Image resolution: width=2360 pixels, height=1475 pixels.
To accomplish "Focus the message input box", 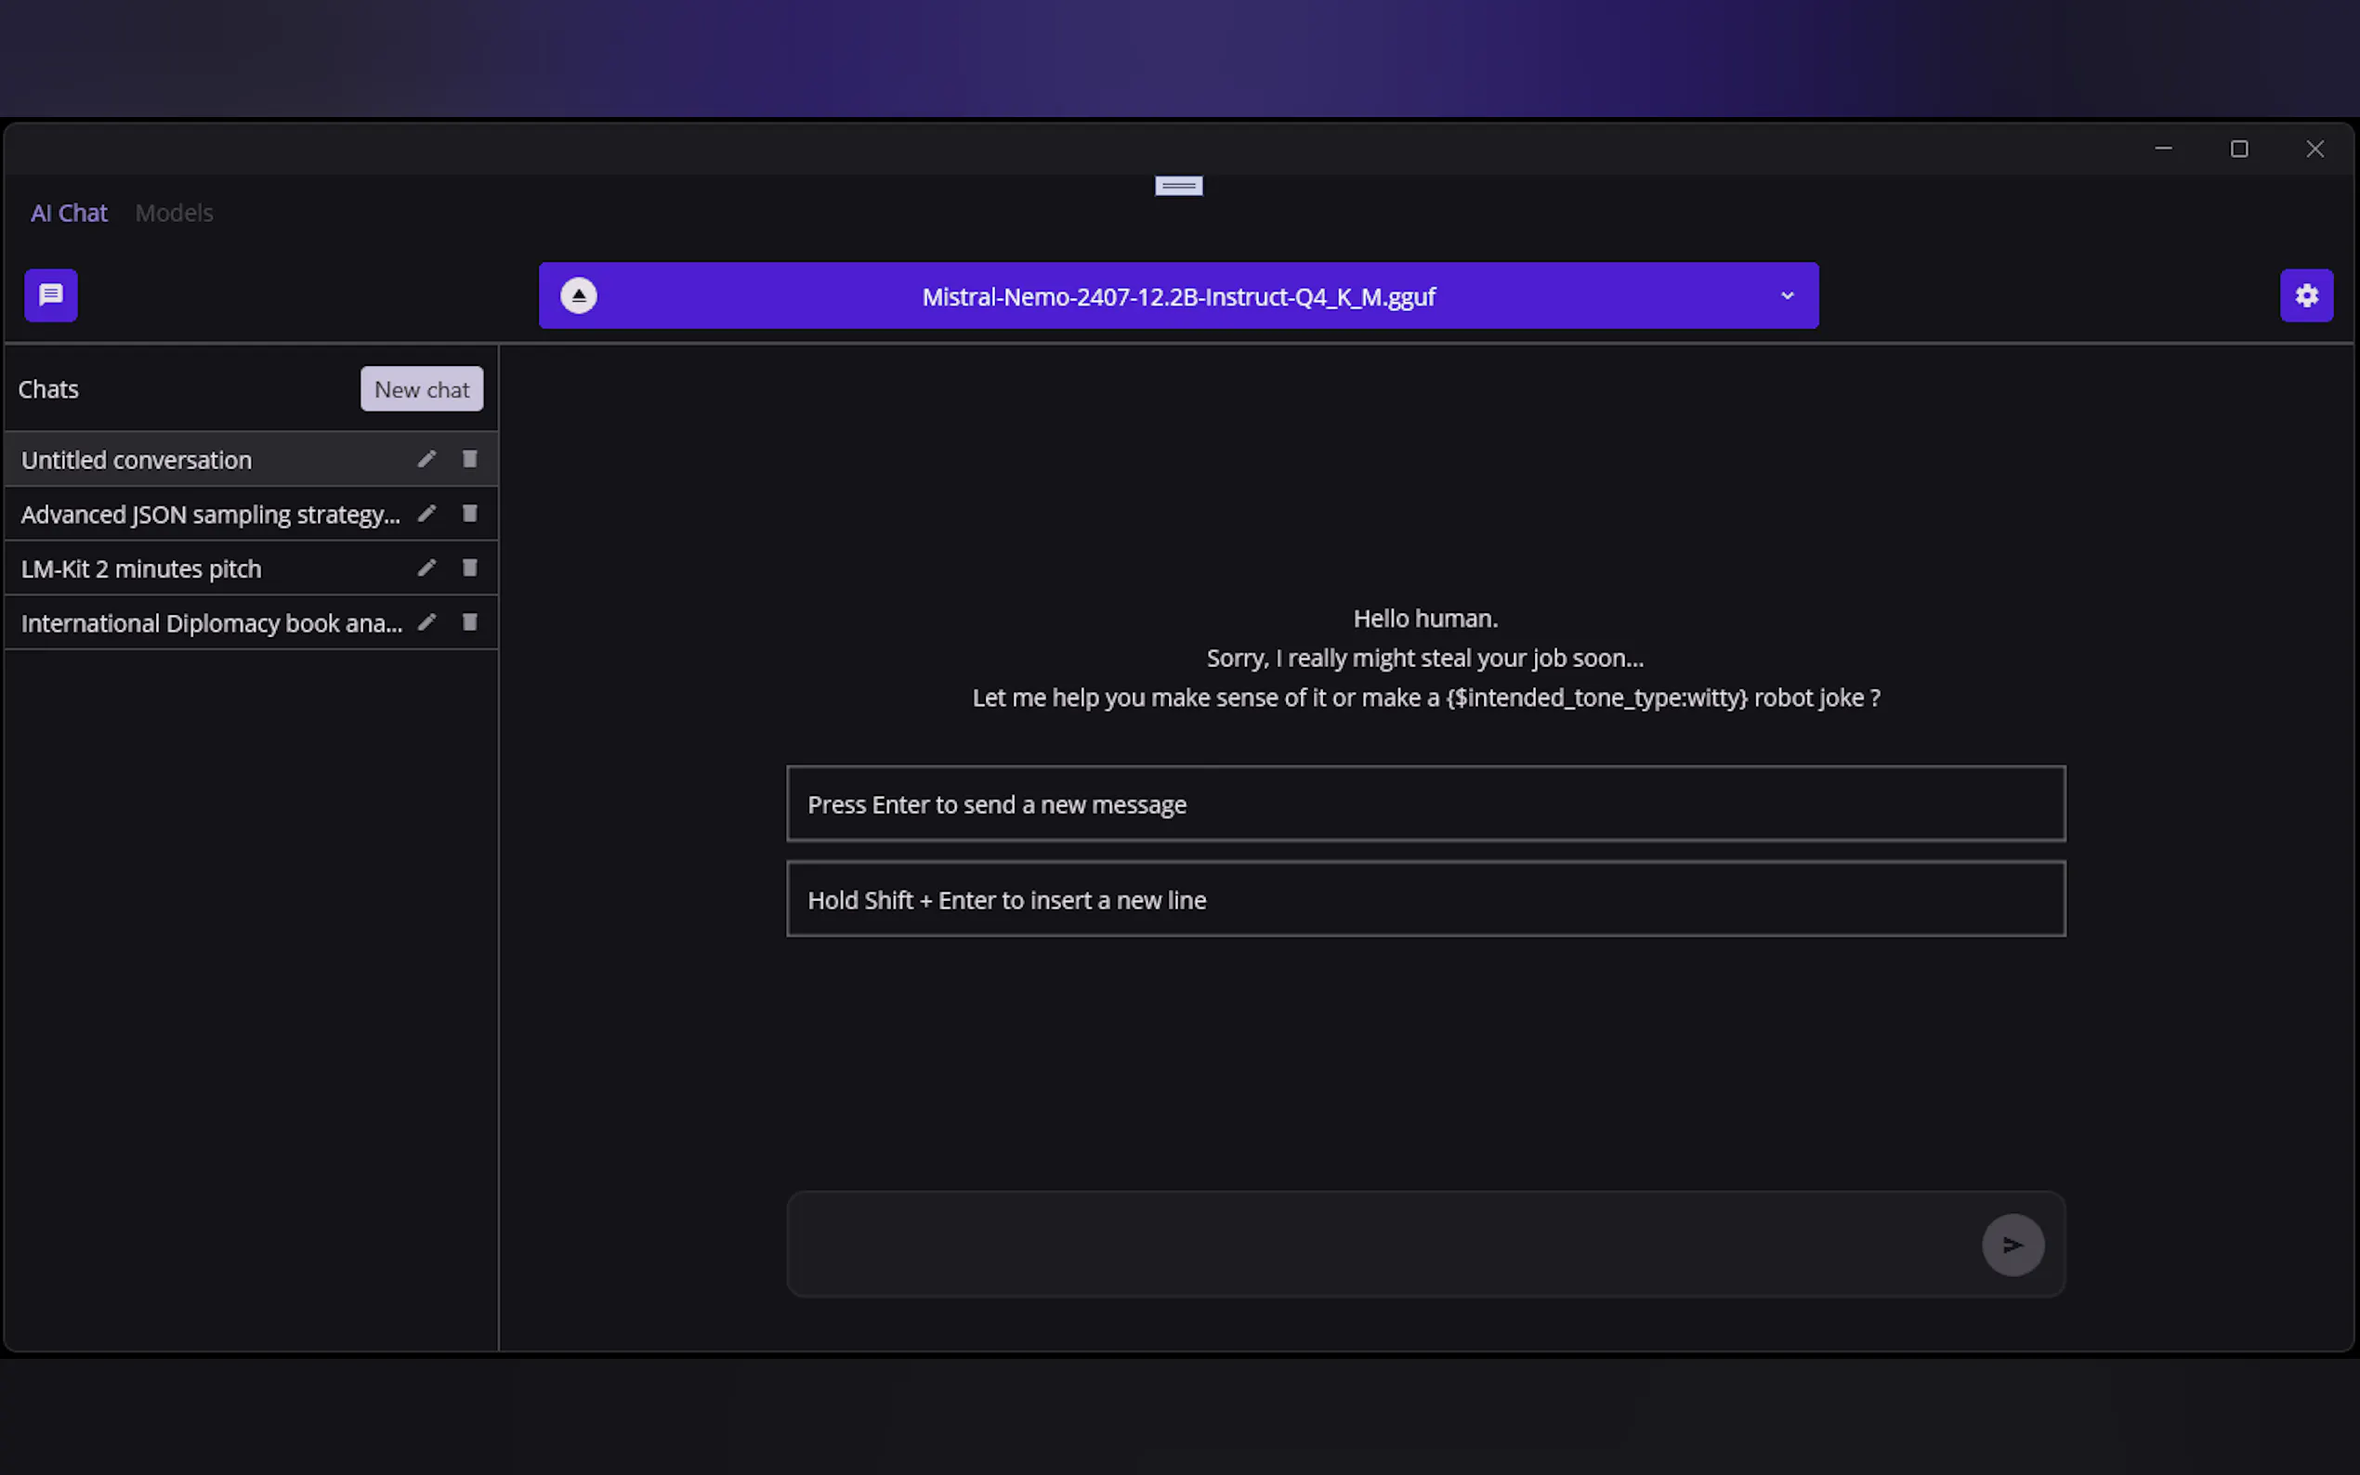I will click(1376, 1244).
